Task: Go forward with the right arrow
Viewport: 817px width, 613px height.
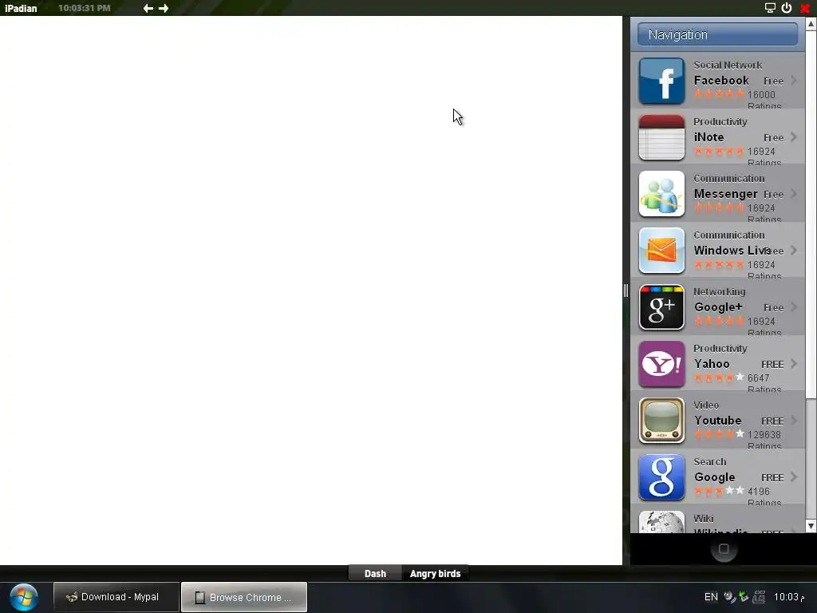Action: pyautogui.click(x=164, y=8)
